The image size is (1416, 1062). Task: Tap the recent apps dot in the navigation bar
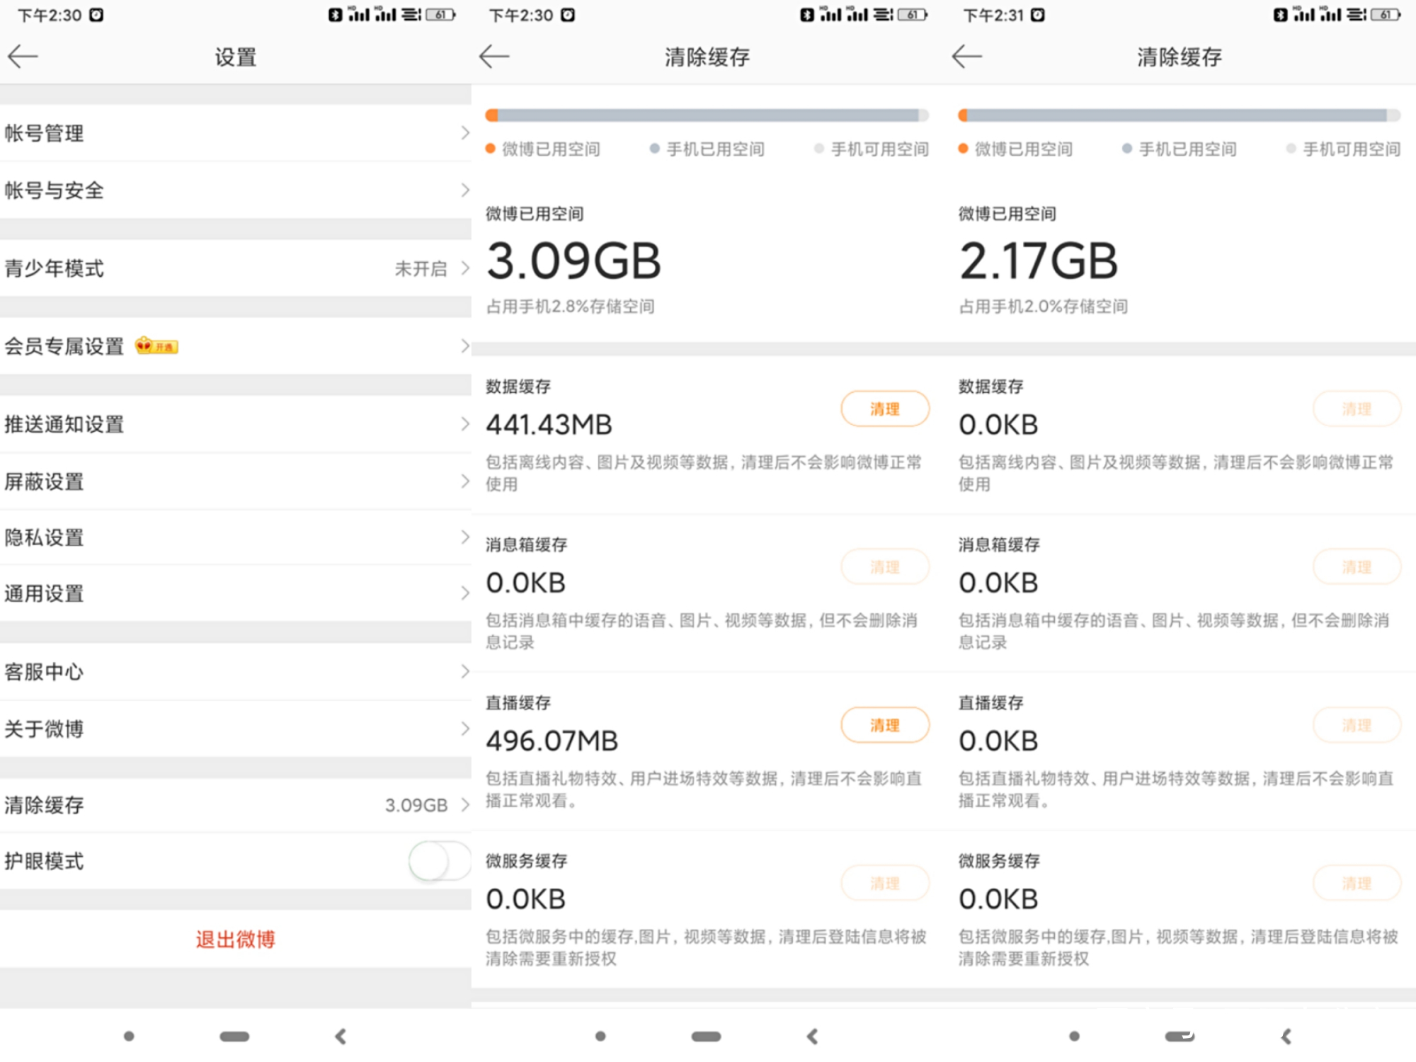(x=130, y=1035)
